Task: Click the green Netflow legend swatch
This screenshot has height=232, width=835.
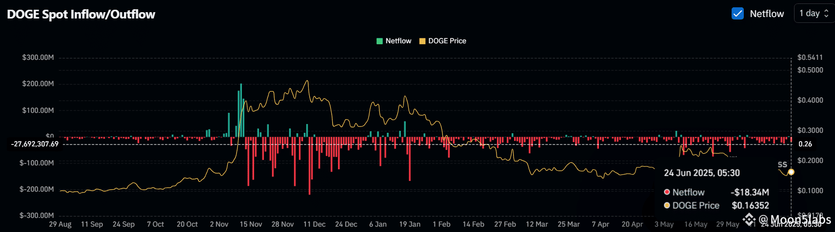Action: [379, 41]
